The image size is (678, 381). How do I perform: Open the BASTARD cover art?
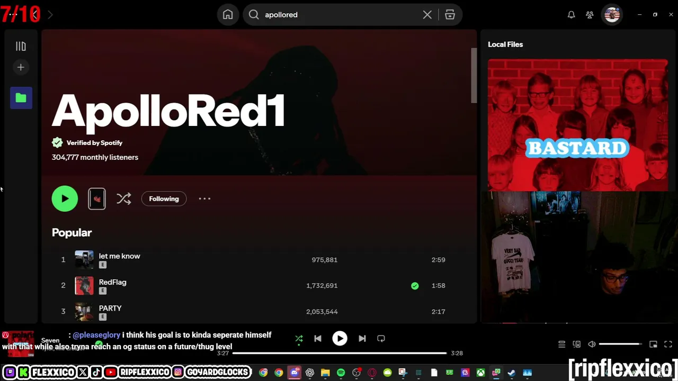[x=578, y=125]
